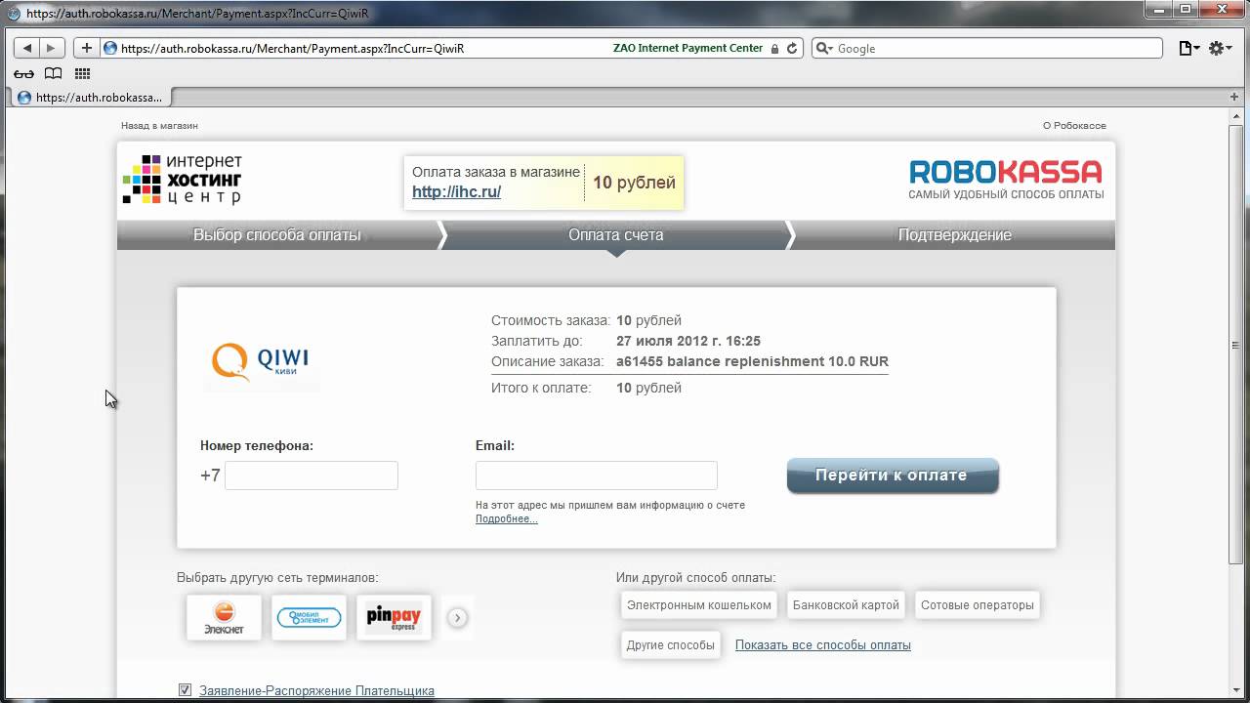Click the browser address bar URL

tap(292, 48)
